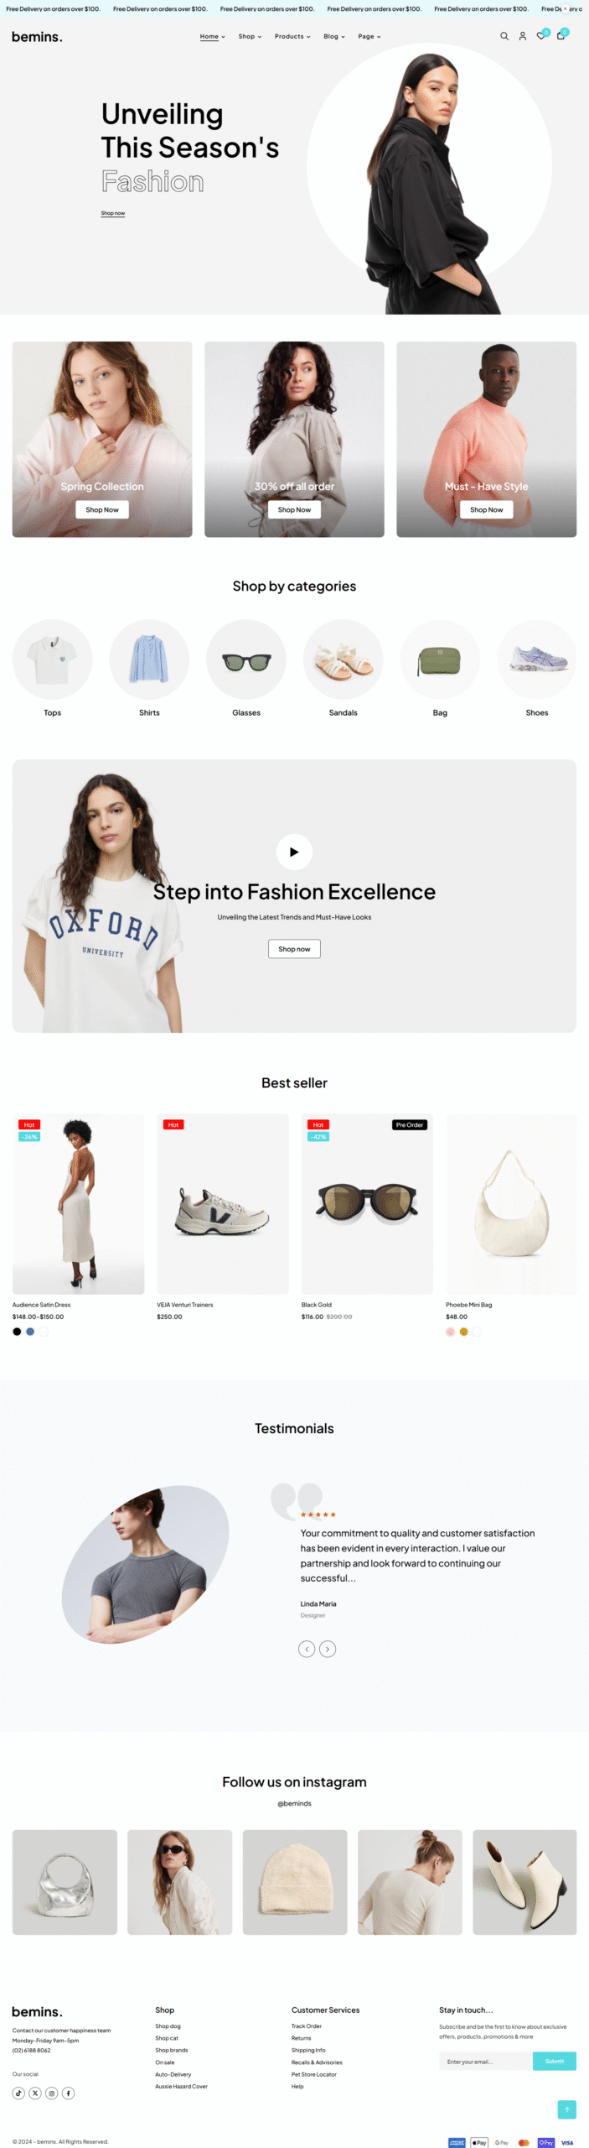Click the back-to-top arrow button
This screenshot has height=2148, width=589.
point(567,2109)
